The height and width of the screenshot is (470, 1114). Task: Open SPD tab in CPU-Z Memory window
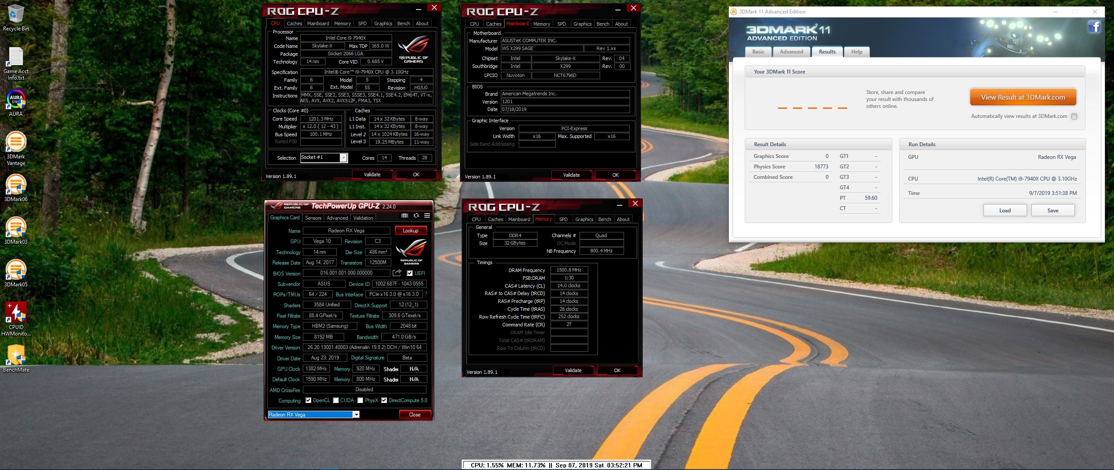click(563, 219)
